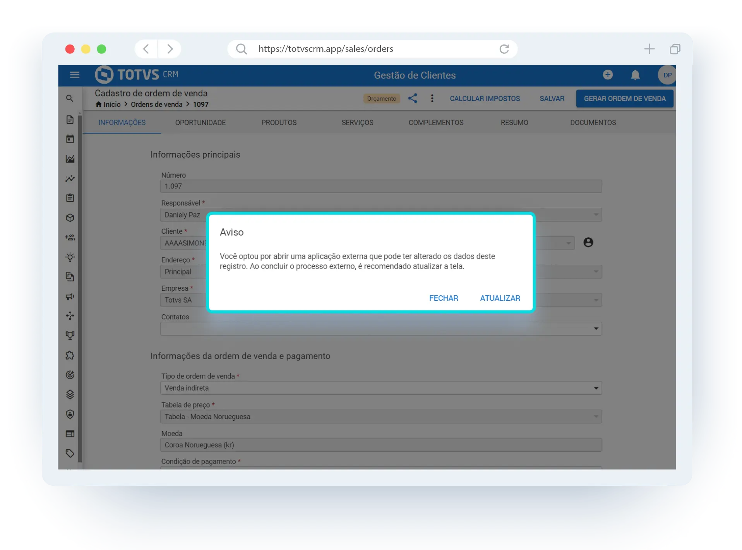Open the Tipo de ordem de venda dropdown

(381, 388)
